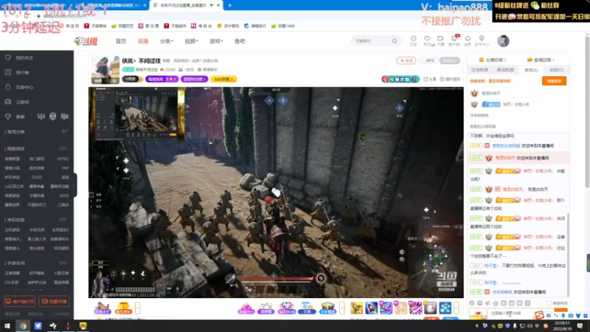This screenshot has height=332, width=590.
Task: Mute the audio in the active browser tab
Action: (212, 5)
